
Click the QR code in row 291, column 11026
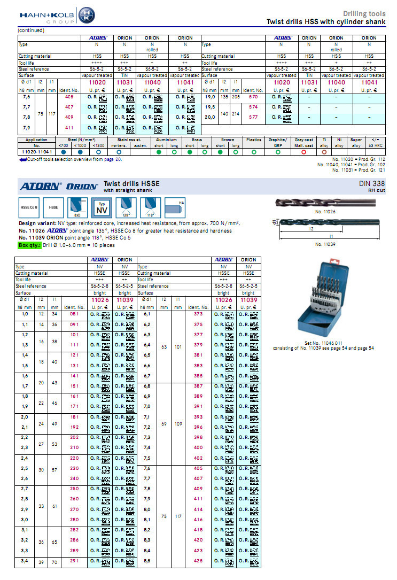(x=106, y=562)
